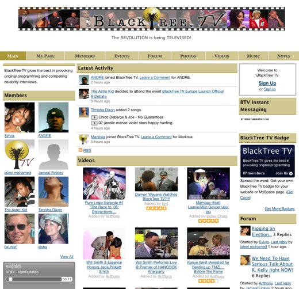299x289 pixels.
Task: Open the Notes tab
Action: coord(283,56)
